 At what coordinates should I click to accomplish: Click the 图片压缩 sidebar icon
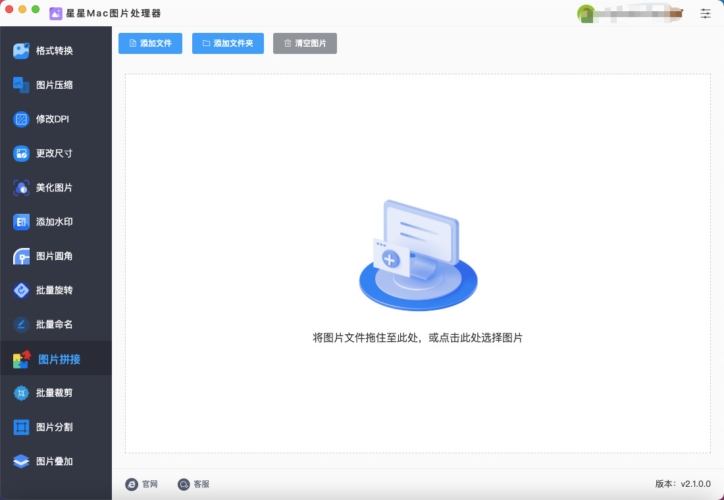tap(21, 85)
